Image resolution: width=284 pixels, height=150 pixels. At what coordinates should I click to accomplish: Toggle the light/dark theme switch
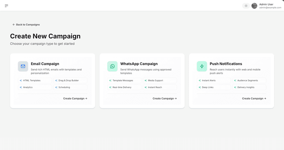(x=246, y=6)
